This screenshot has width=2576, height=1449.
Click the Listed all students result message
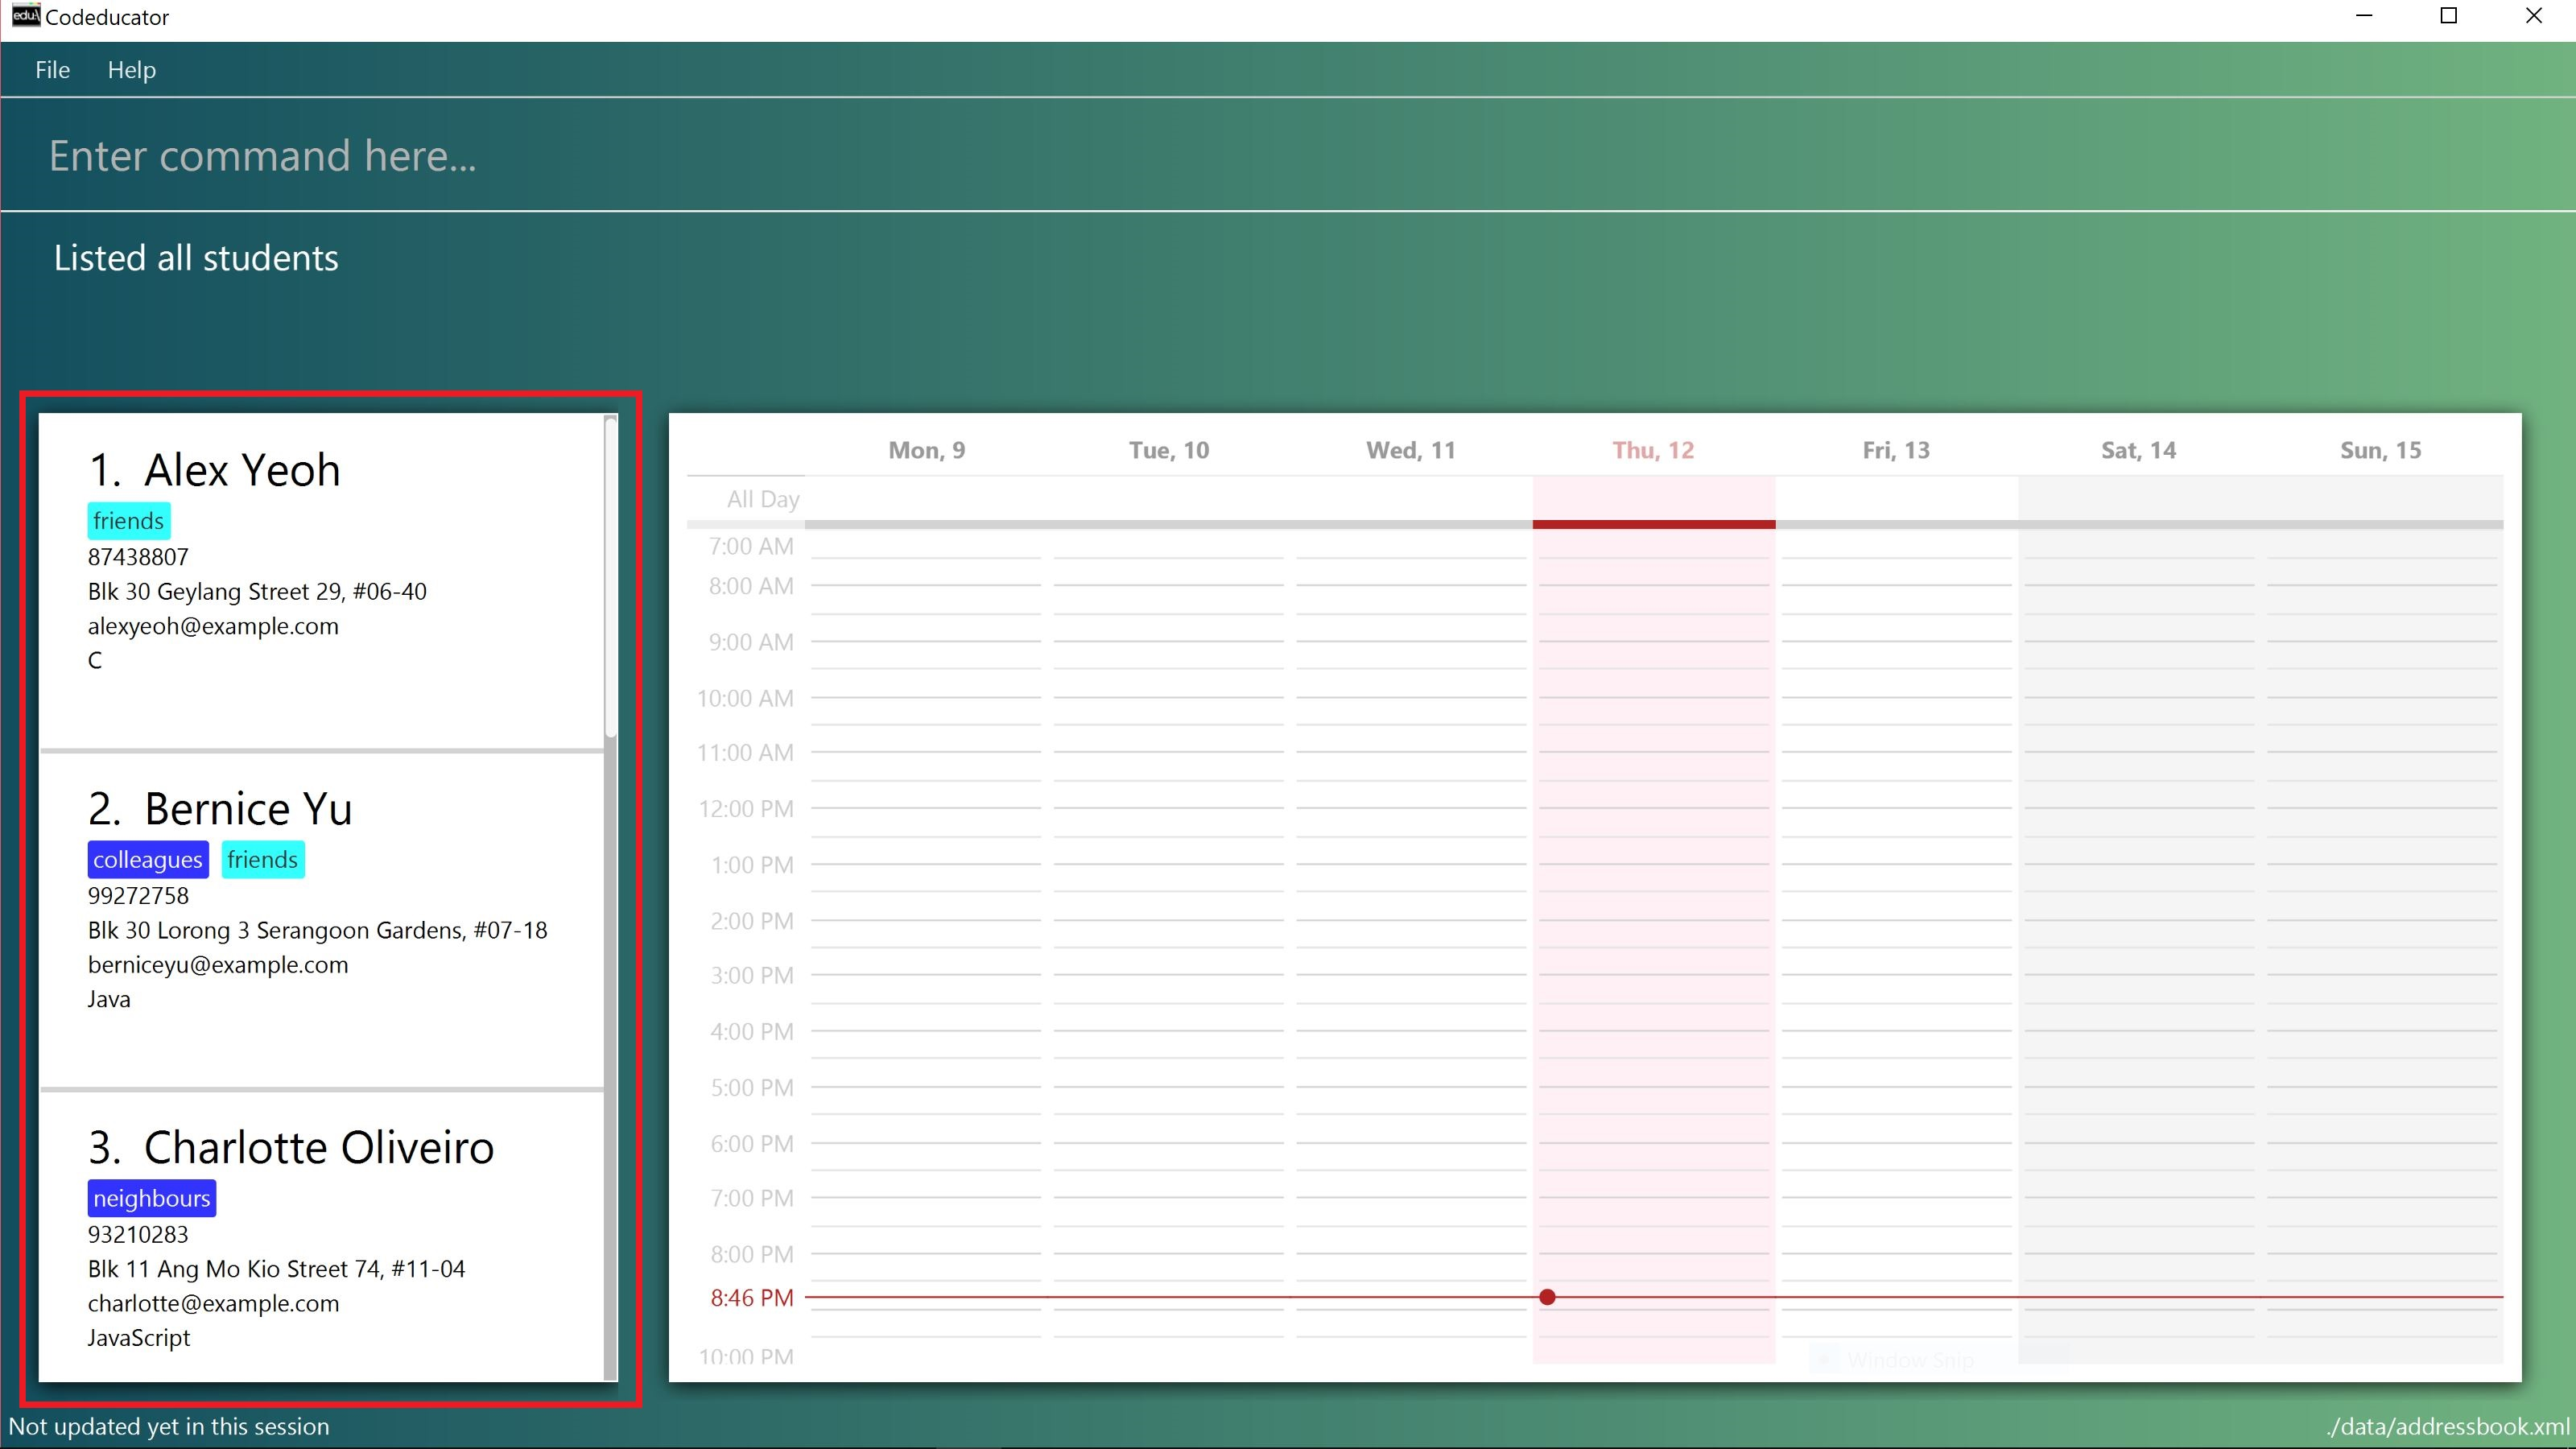(196, 258)
